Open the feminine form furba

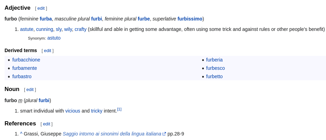[x=46, y=19]
